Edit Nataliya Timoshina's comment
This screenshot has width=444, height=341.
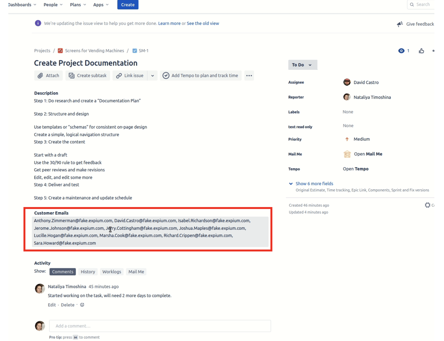tap(52, 305)
